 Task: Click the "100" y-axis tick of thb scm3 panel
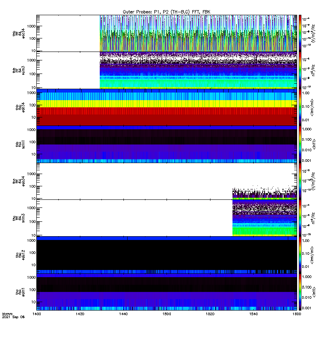[x=33, y=74]
